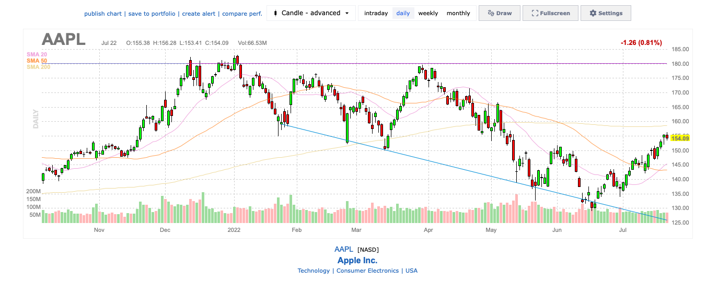718x281 pixels.
Task: Click the 50M volume axis label
Action: tap(36, 215)
